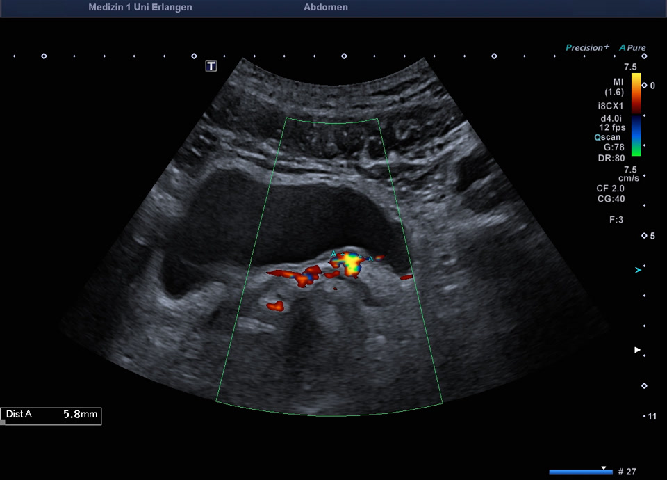Click the 0 cm depth diamond marker
The width and height of the screenshot is (667, 480).
[x=644, y=86]
